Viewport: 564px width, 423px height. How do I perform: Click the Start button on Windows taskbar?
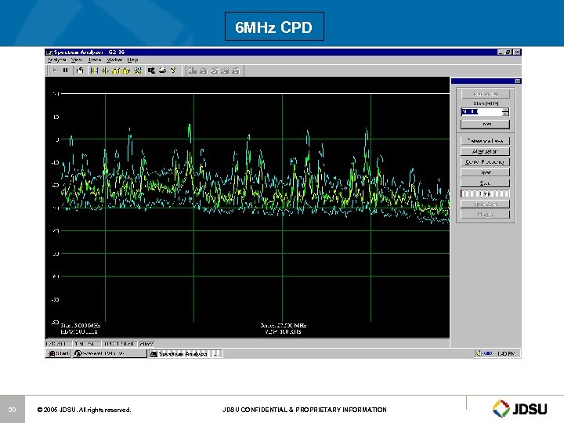tap(59, 353)
